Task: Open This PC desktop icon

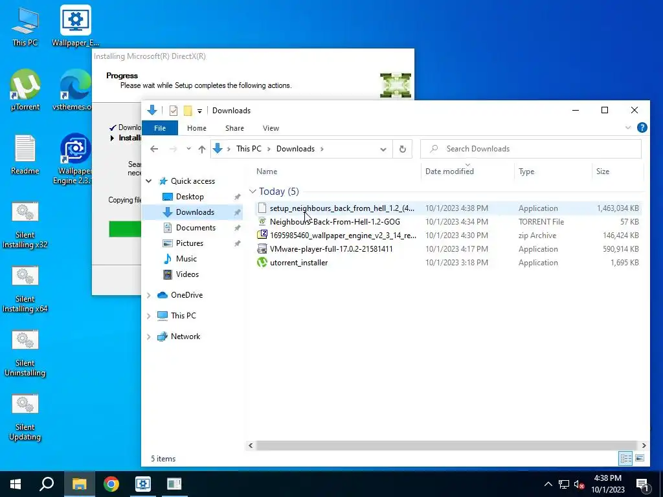Action: [x=25, y=27]
